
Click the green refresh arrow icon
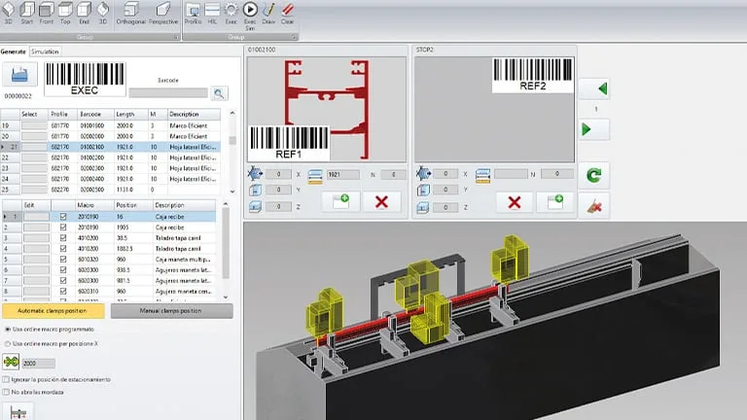[594, 175]
